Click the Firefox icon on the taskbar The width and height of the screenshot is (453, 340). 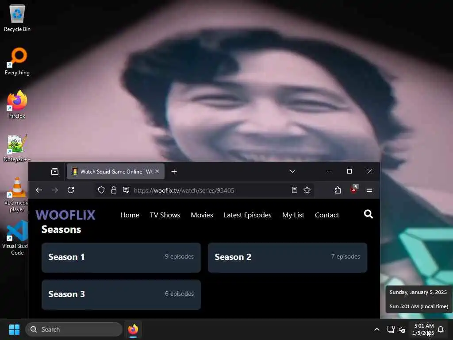pos(133,329)
